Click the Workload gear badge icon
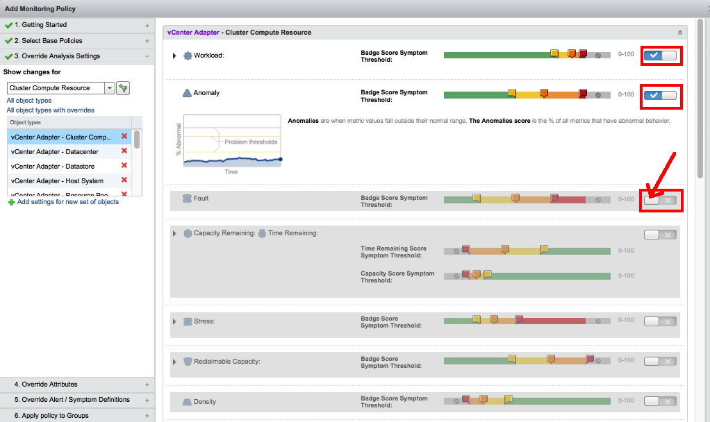 (x=187, y=56)
